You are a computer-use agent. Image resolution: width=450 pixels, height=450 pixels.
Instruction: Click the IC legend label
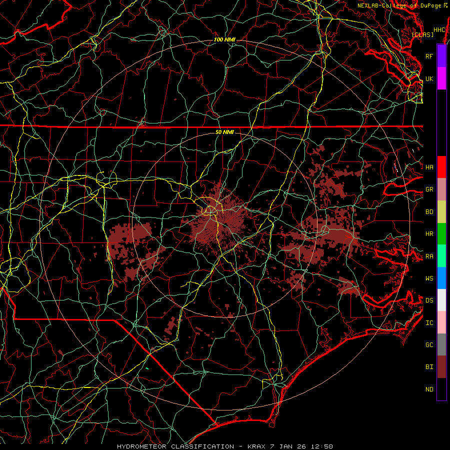pos(429,323)
